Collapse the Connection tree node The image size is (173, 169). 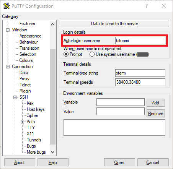click(x=8, y=67)
